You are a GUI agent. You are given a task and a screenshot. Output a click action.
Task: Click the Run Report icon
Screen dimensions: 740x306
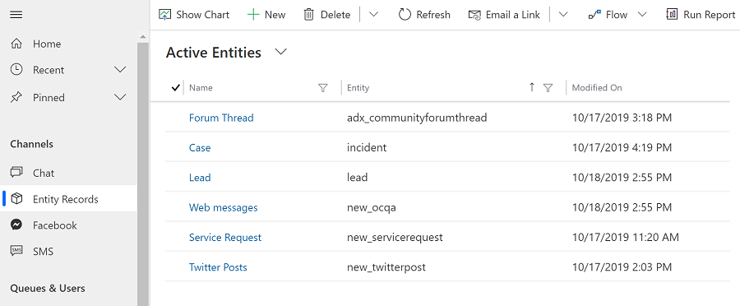(x=672, y=15)
